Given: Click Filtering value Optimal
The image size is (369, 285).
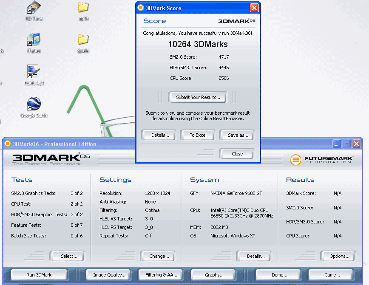Looking at the screenshot, I should coord(153,210).
